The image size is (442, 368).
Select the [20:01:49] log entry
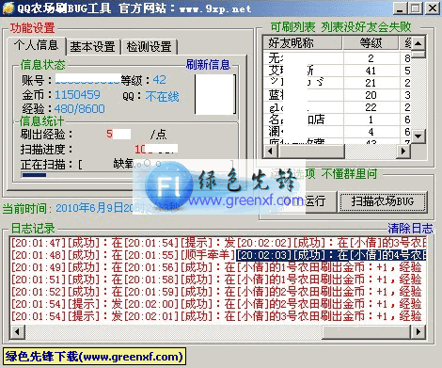67,267
